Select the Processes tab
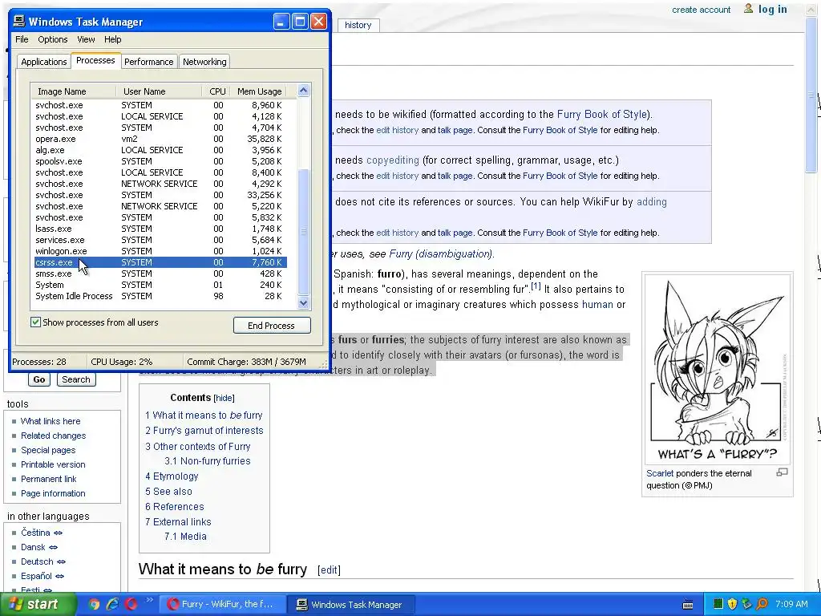 point(95,60)
